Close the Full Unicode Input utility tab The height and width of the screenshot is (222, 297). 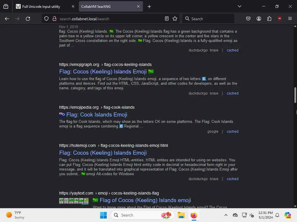tap(73, 6)
